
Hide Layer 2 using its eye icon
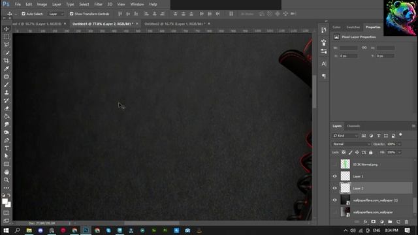[x=335, y=188]
